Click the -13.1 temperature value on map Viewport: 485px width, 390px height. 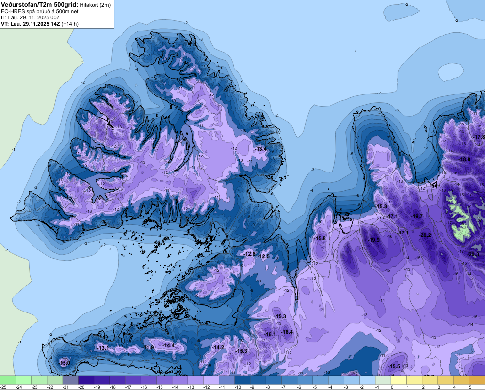(x=103, y=348)
